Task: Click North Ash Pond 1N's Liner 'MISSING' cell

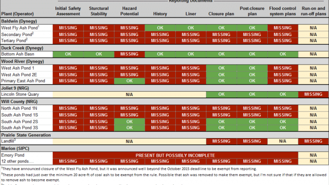Action: click(x=191, y=108)
